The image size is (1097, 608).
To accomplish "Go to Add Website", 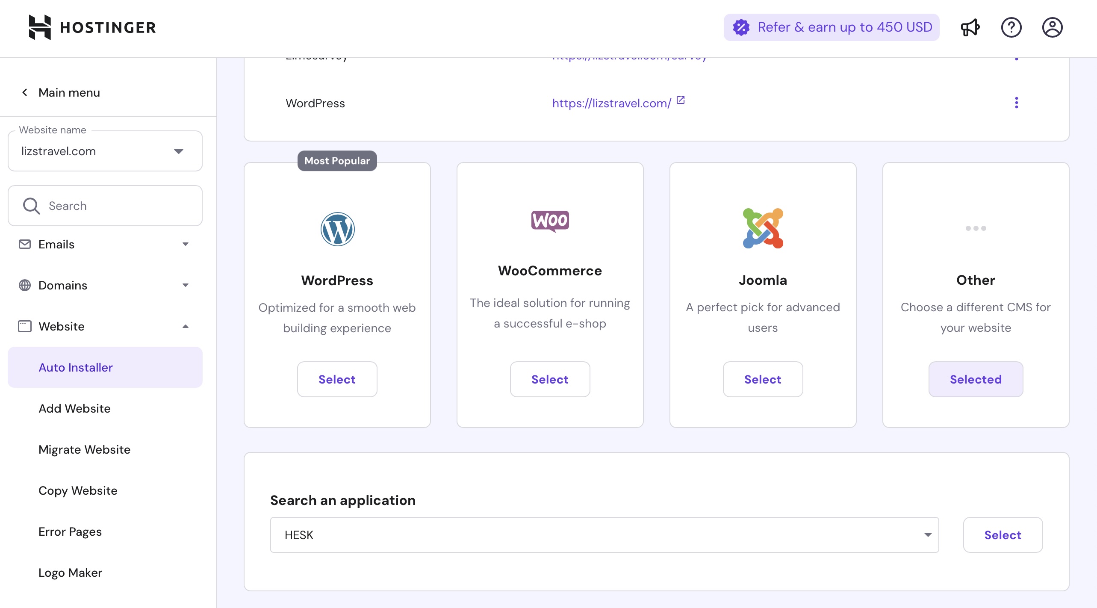I will tap(74, 408).
